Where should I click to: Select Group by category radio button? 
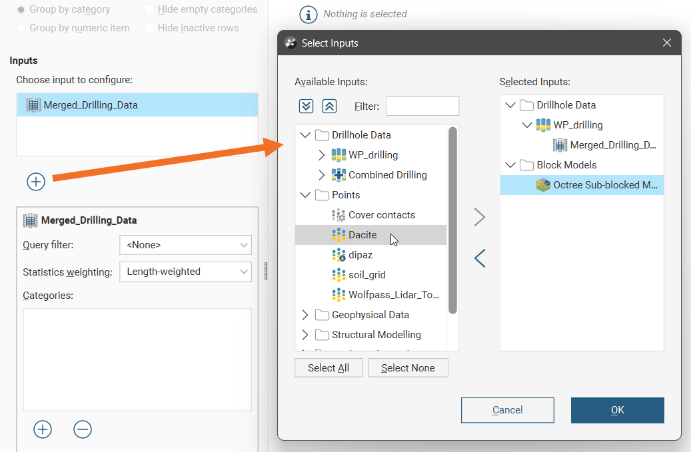21,10
